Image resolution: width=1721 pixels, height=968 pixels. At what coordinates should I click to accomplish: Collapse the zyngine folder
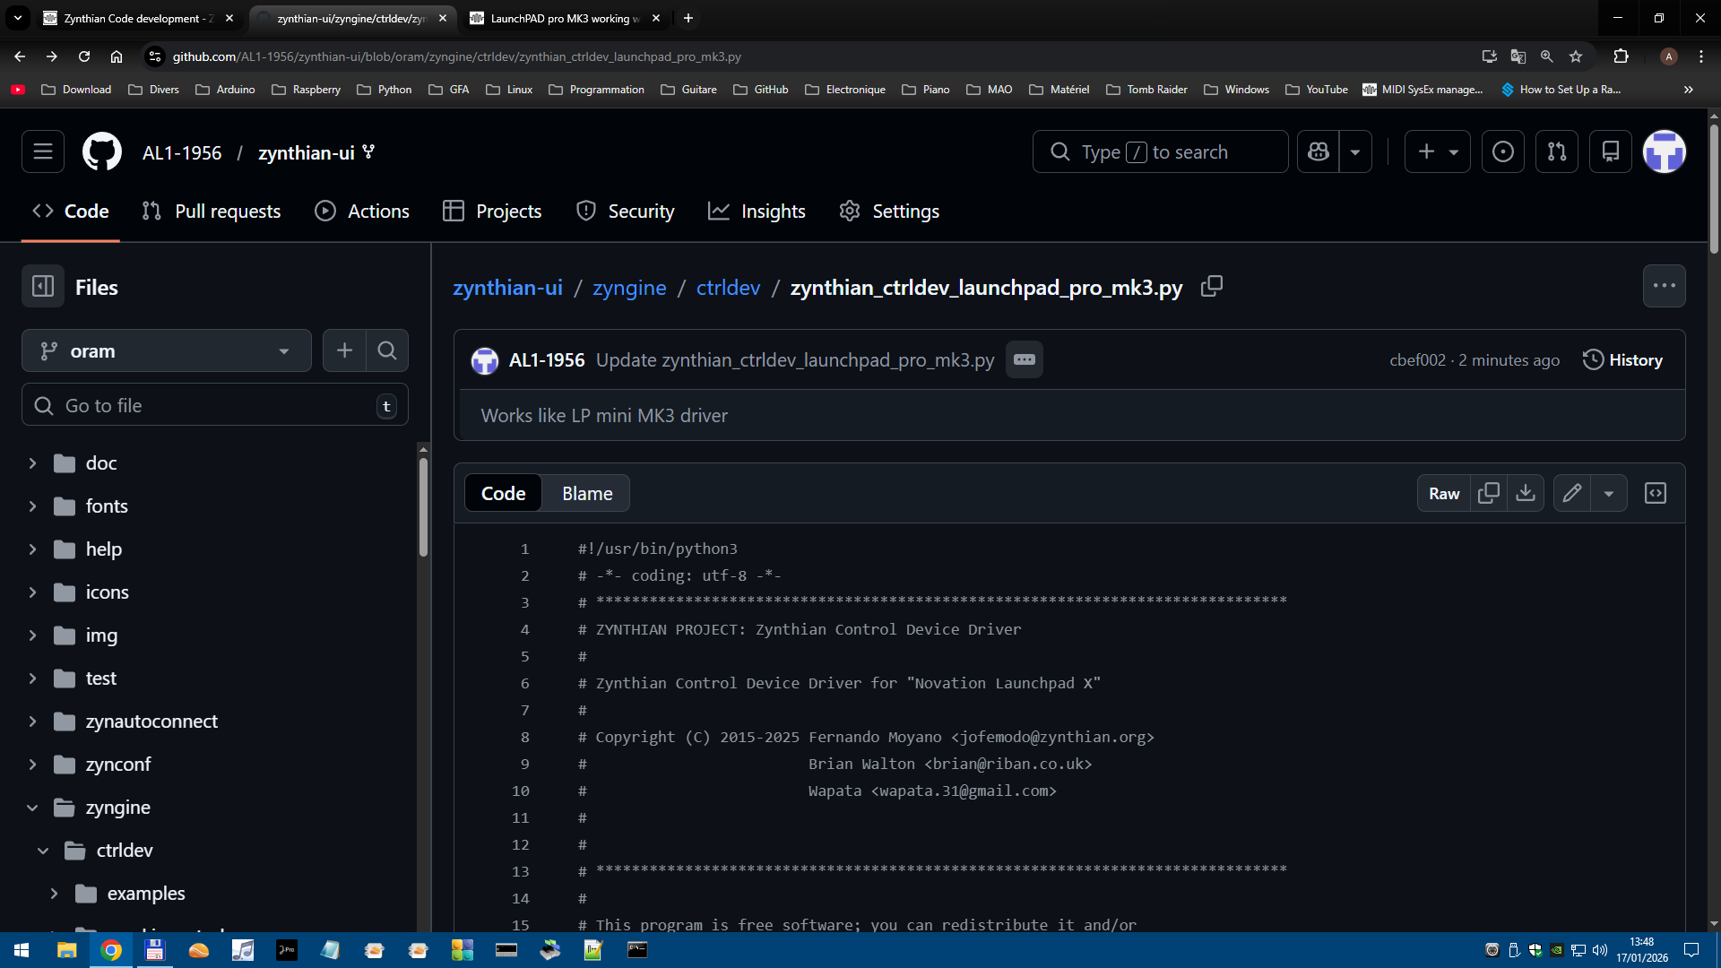pyautogui.click(x=32, y=808)
